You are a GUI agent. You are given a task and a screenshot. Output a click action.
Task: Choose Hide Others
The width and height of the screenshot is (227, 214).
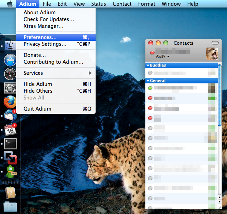tap(56, 91)
